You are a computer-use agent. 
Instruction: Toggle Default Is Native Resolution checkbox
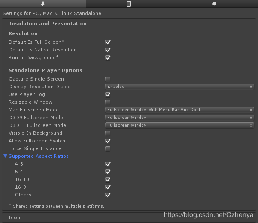[x=108, y=50]
